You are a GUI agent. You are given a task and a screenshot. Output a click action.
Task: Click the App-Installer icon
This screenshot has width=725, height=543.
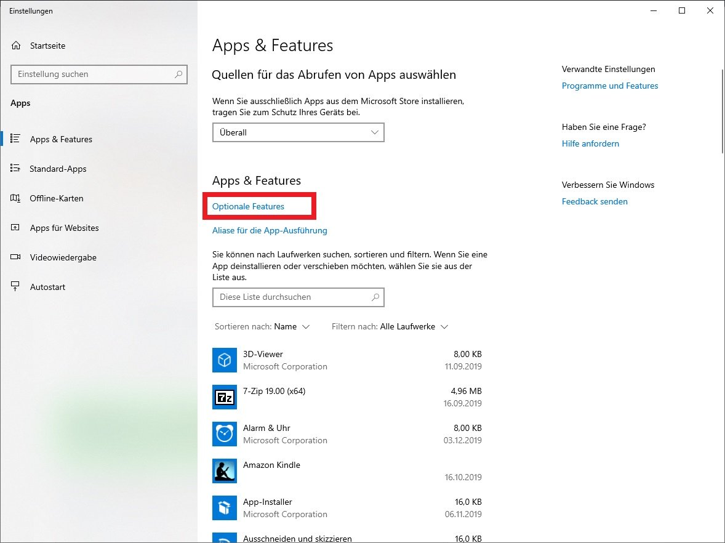225,508
